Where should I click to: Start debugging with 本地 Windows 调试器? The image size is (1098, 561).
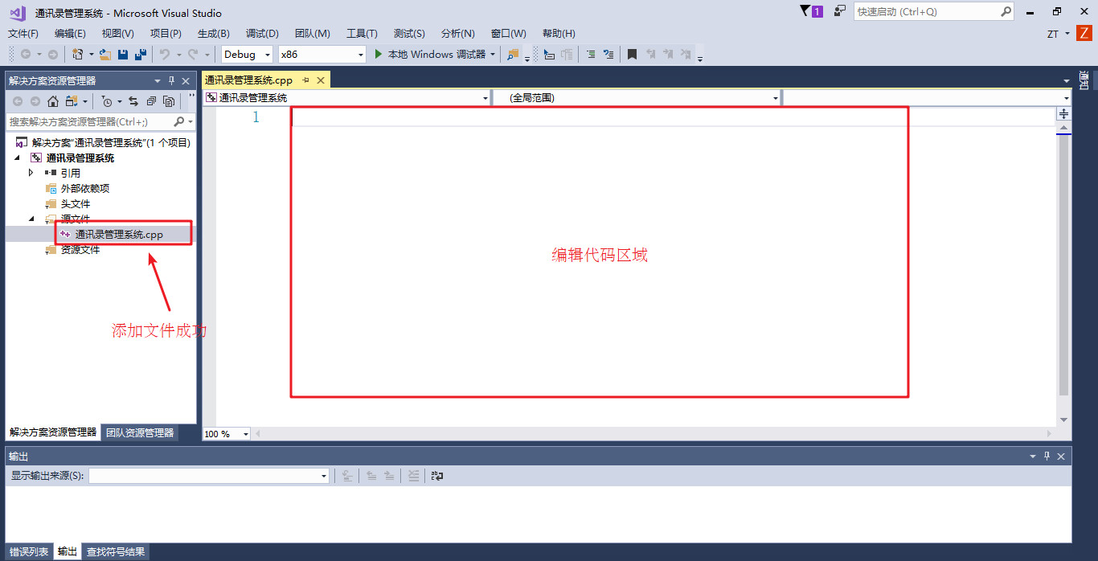[x=430, y=55]
